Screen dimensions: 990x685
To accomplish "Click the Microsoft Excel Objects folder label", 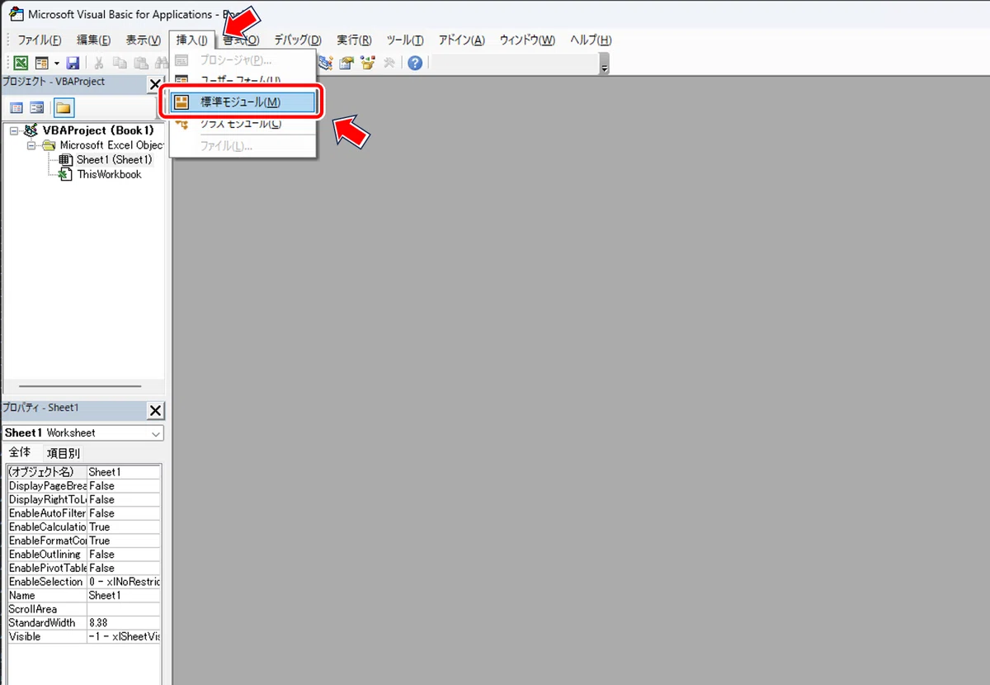I will [x=111, y=145].
